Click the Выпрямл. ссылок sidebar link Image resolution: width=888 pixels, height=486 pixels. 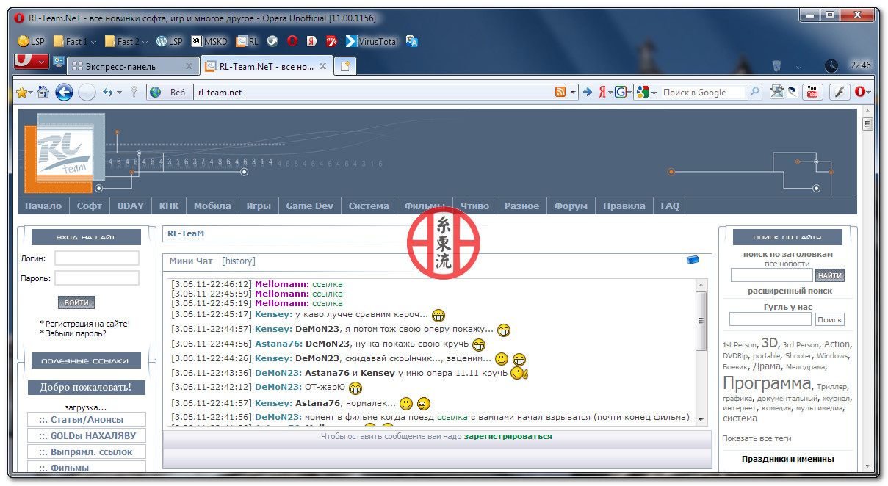[x=87, y=451]
